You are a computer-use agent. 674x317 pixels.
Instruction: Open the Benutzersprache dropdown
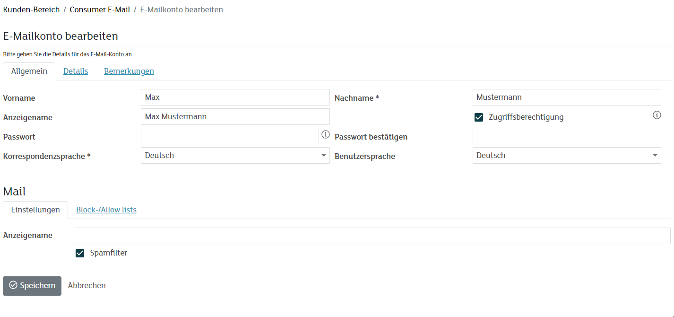point(567,156)
